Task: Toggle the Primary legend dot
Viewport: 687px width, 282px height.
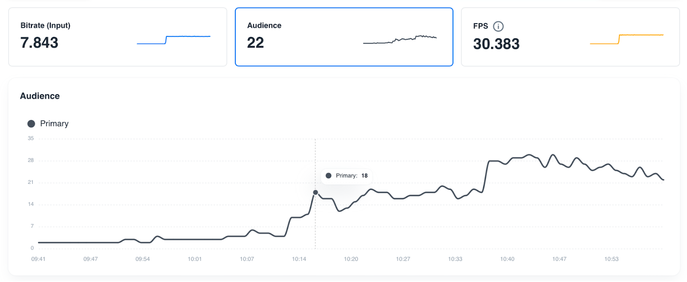Action: click(31, 124)
